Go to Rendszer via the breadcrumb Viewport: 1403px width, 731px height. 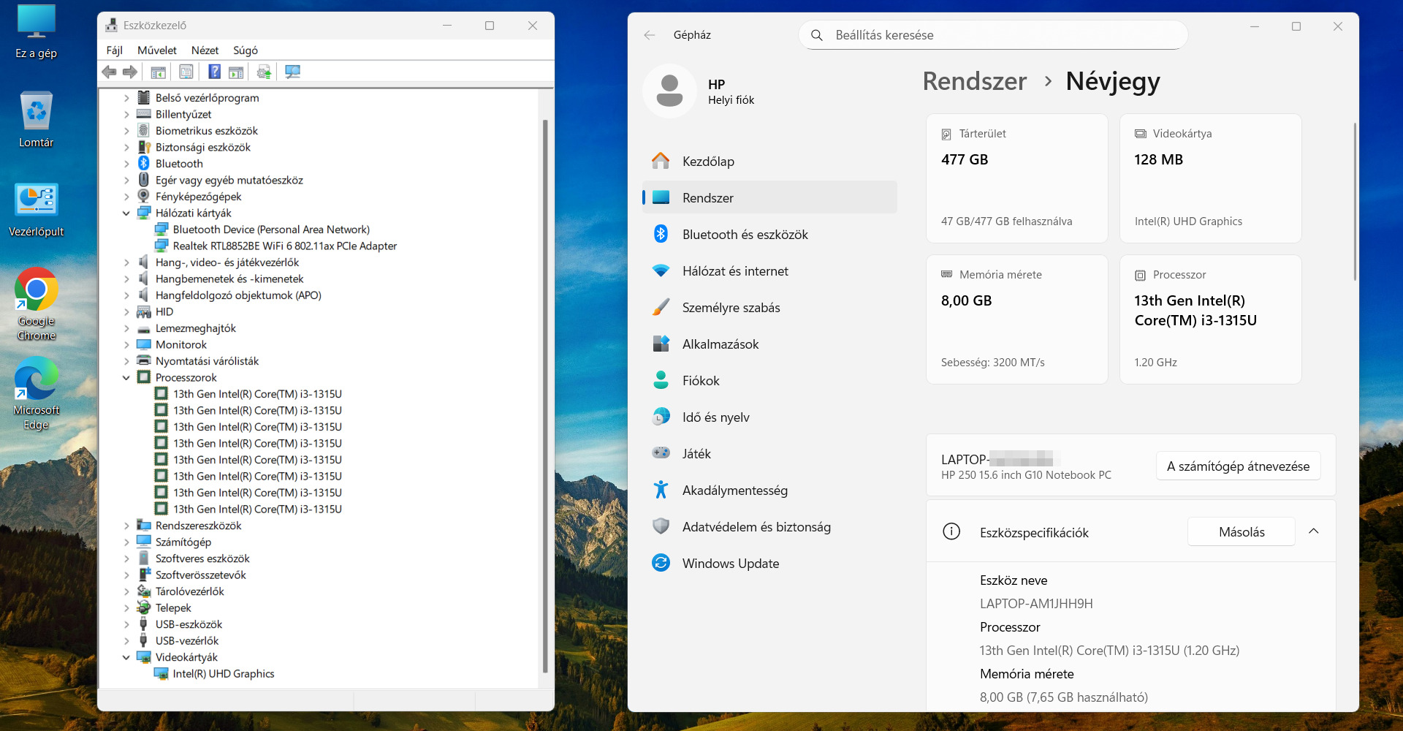[x=974, y=81]
